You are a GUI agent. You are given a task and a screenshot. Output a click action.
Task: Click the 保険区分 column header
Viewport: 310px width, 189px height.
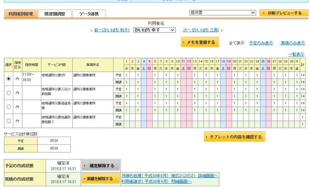pyautogui.click(x=17, y=65)
